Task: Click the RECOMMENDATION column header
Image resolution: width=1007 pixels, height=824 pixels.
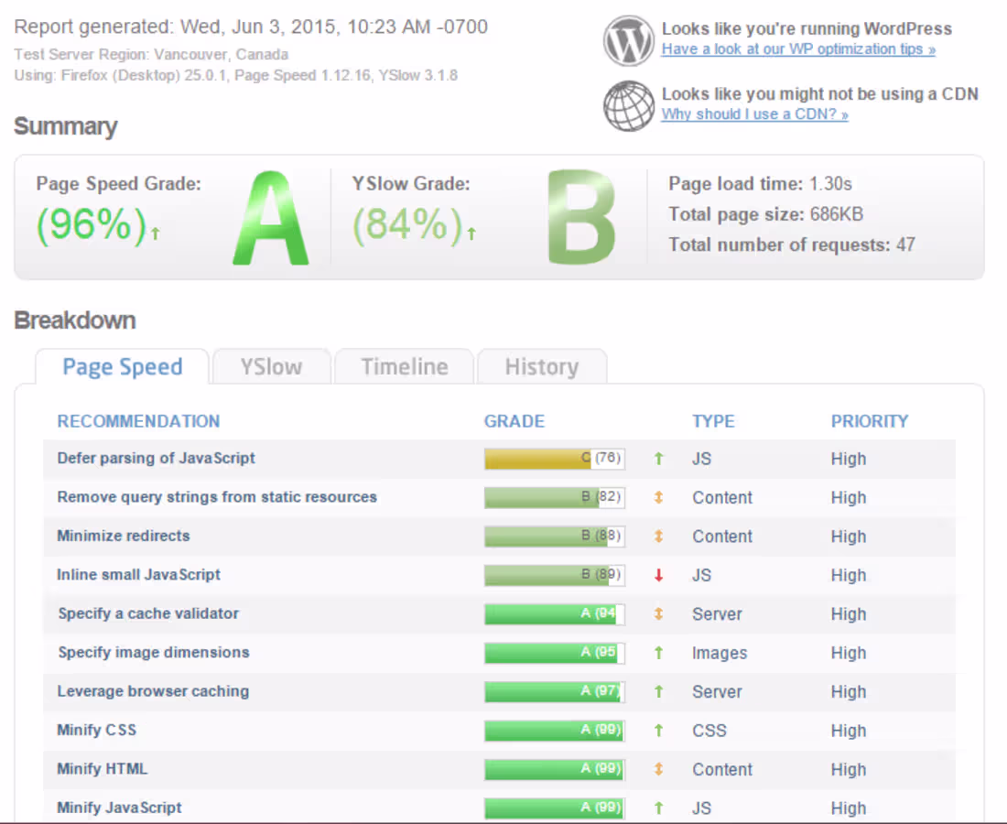Action: [138, 421]
